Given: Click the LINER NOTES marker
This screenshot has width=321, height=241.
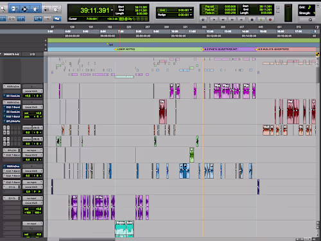Looking at the screenshot, I should click(126, 49).
